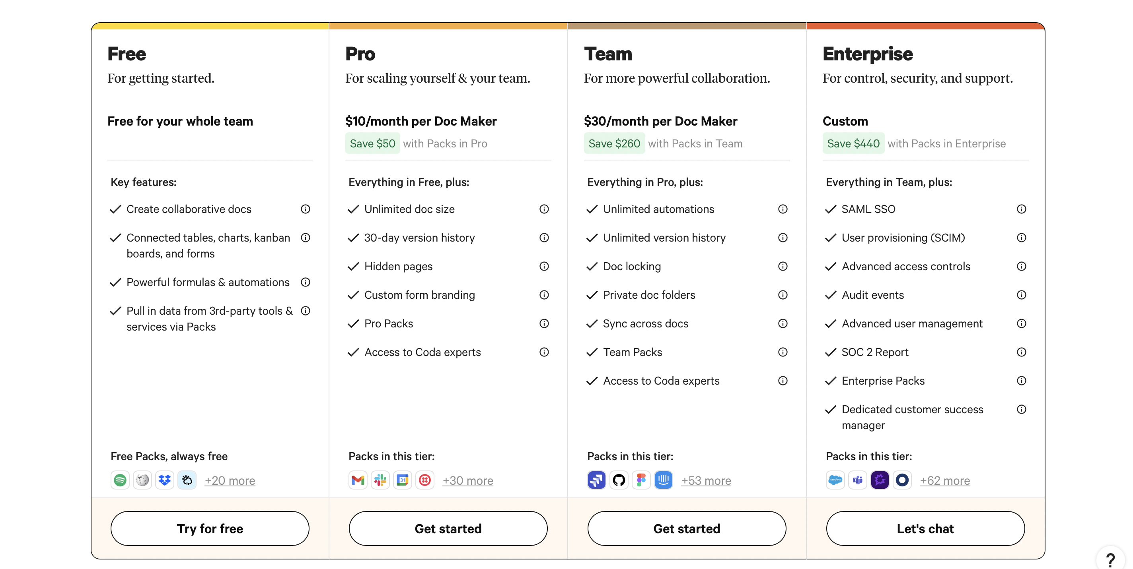The height and width of the screenshot is (569, 1133).
Task: Show info for Doc locking feature
Action: pos(783,266)
